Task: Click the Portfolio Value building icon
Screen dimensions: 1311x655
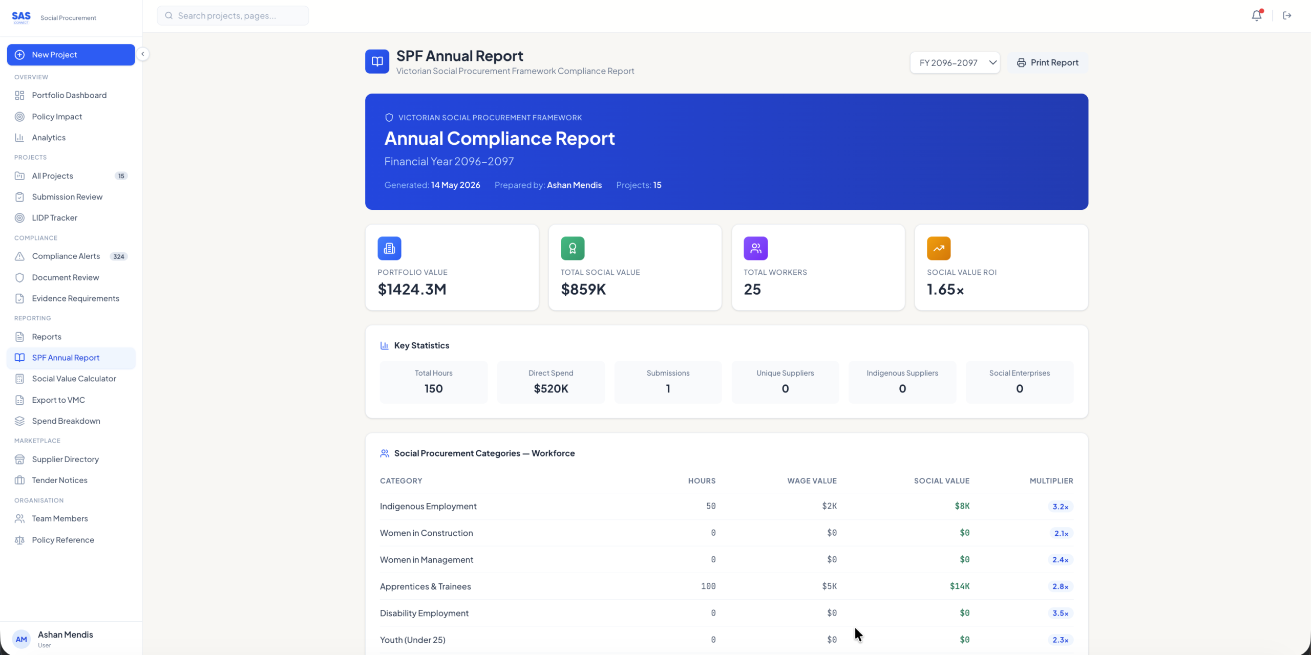Action: point(389,248)
